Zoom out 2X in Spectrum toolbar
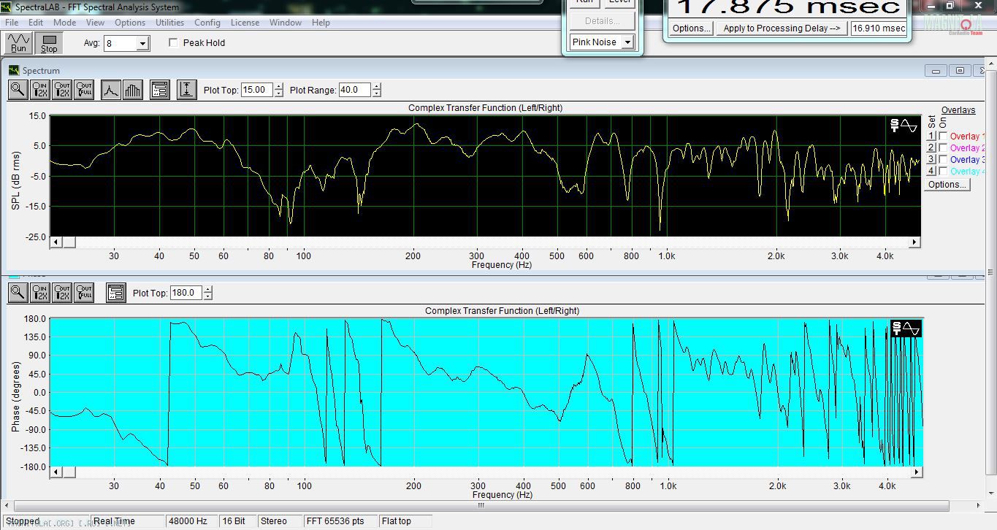Viewport: 997px width, 530px height. 62,90
